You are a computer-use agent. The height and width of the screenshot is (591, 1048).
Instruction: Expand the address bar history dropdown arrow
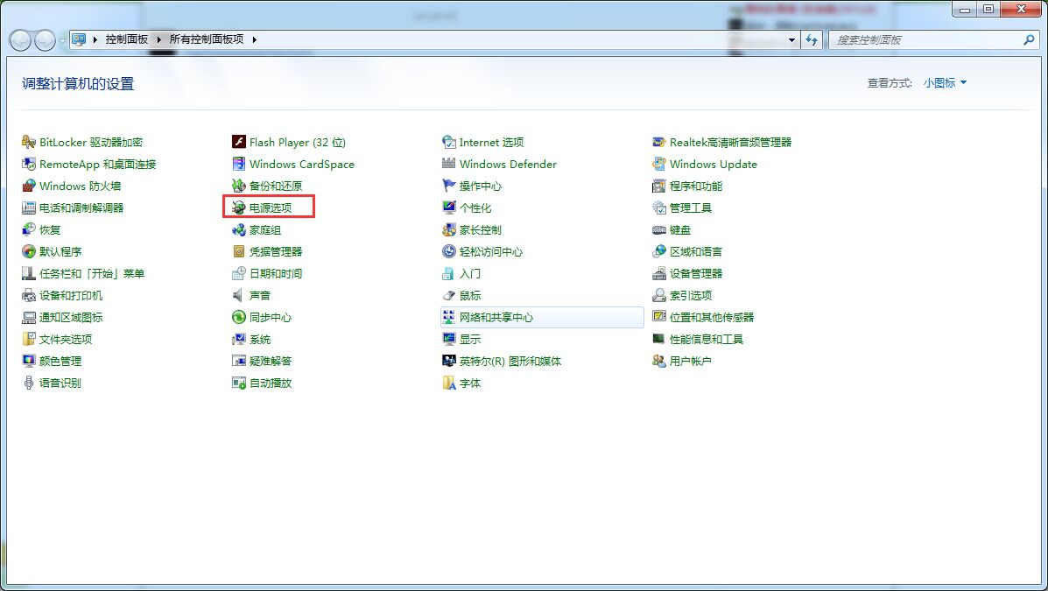coord(792,40)
